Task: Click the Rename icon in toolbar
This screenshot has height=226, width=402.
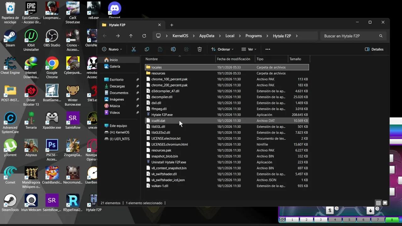Action: click(173, 49)
